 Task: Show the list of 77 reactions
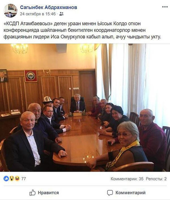pyautogui.click(x=24, y=179)
